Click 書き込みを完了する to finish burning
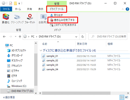Image resolution: width=130 pixels, height=100 pixels. (x=62, y=20)
